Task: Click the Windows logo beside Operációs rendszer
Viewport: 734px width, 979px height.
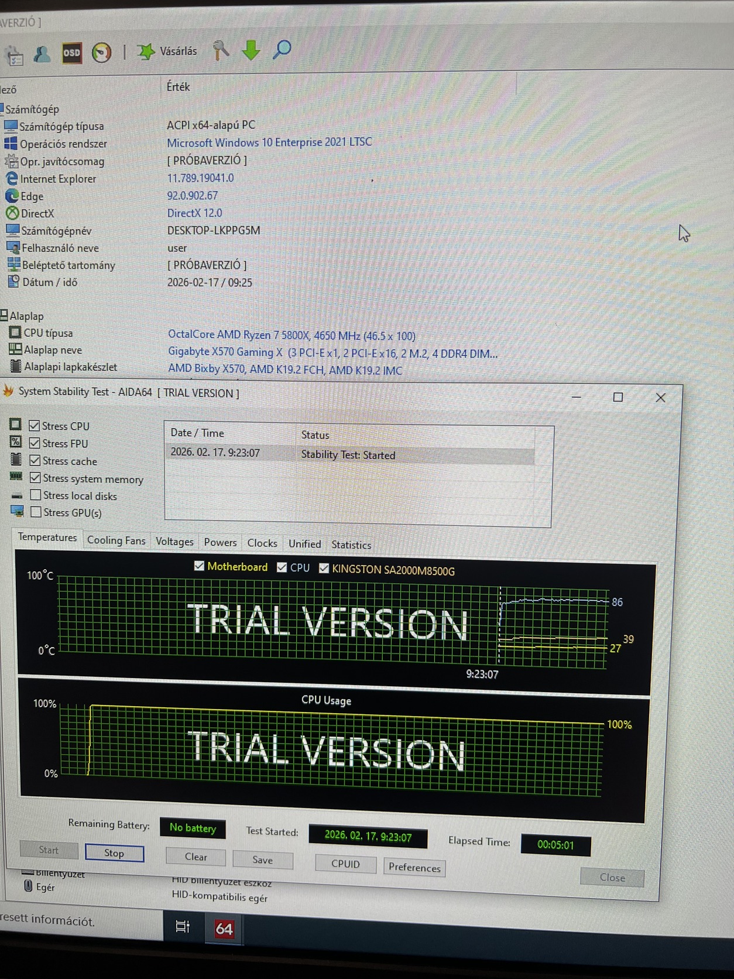Action: click(x=11, y=143)
